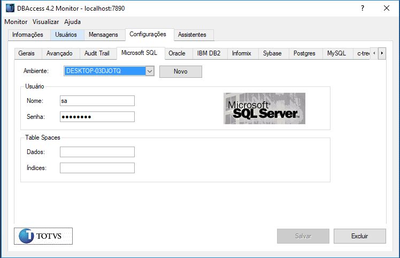Click the Novo button
This screenshot has width=400, height=258.
click(x=181, y=71)
